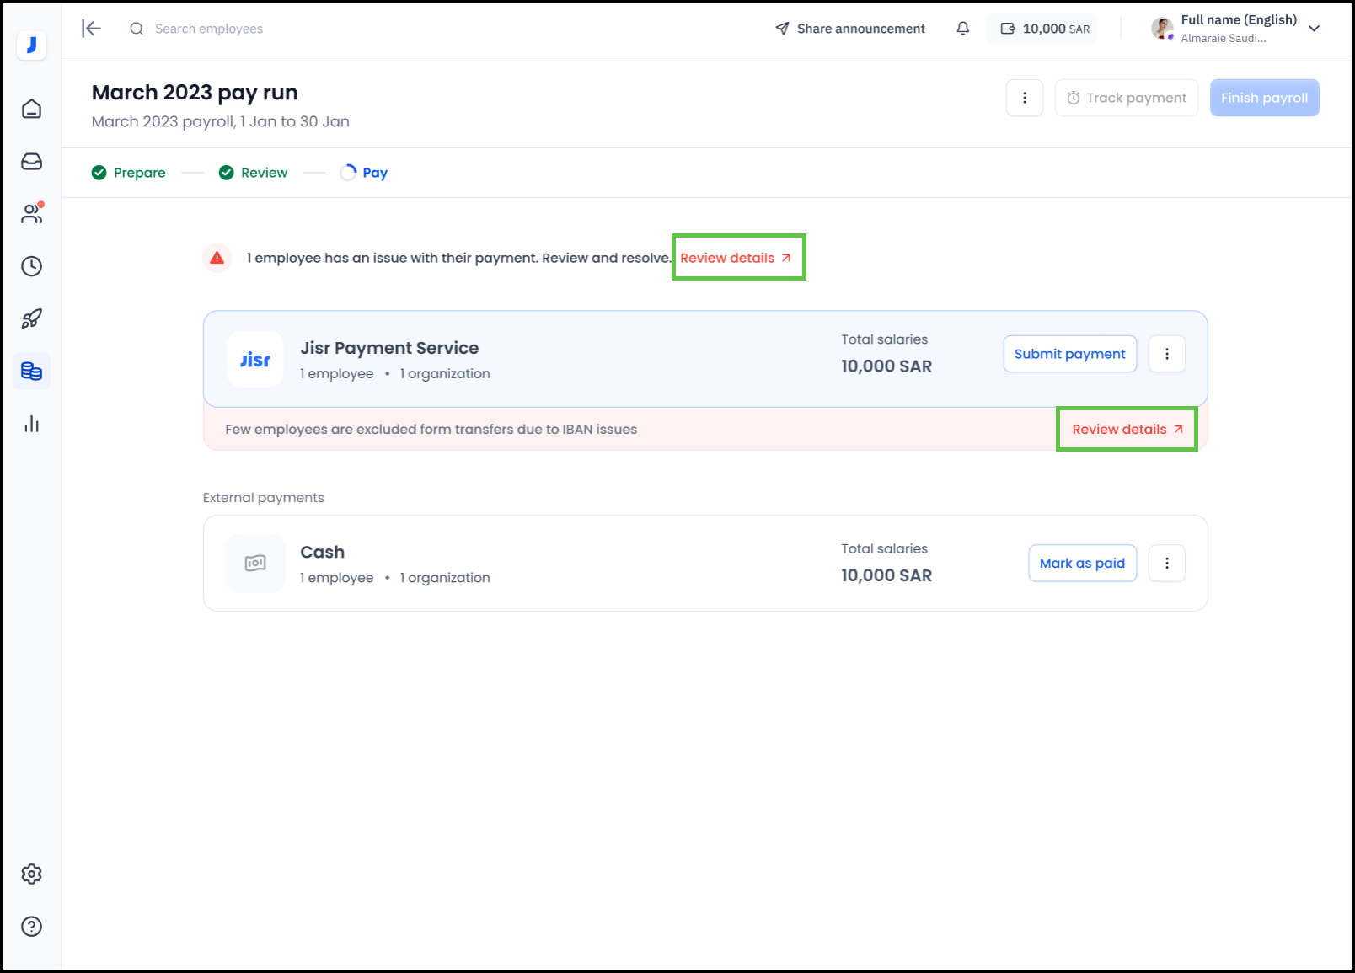
Task: Open Settings gear at sidebar bottom
Action: 31,874
